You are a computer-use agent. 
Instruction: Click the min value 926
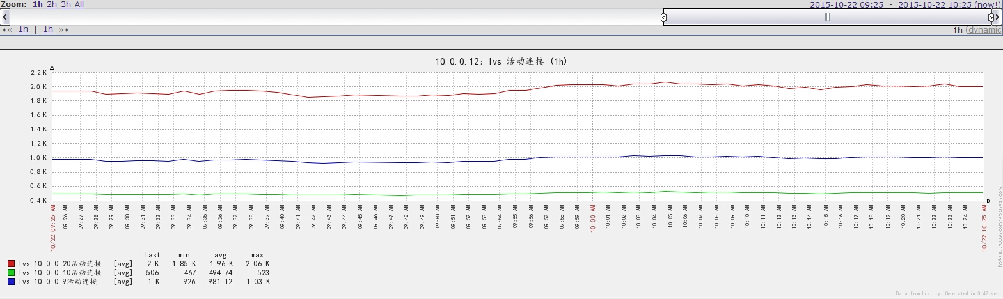[190, 281]
